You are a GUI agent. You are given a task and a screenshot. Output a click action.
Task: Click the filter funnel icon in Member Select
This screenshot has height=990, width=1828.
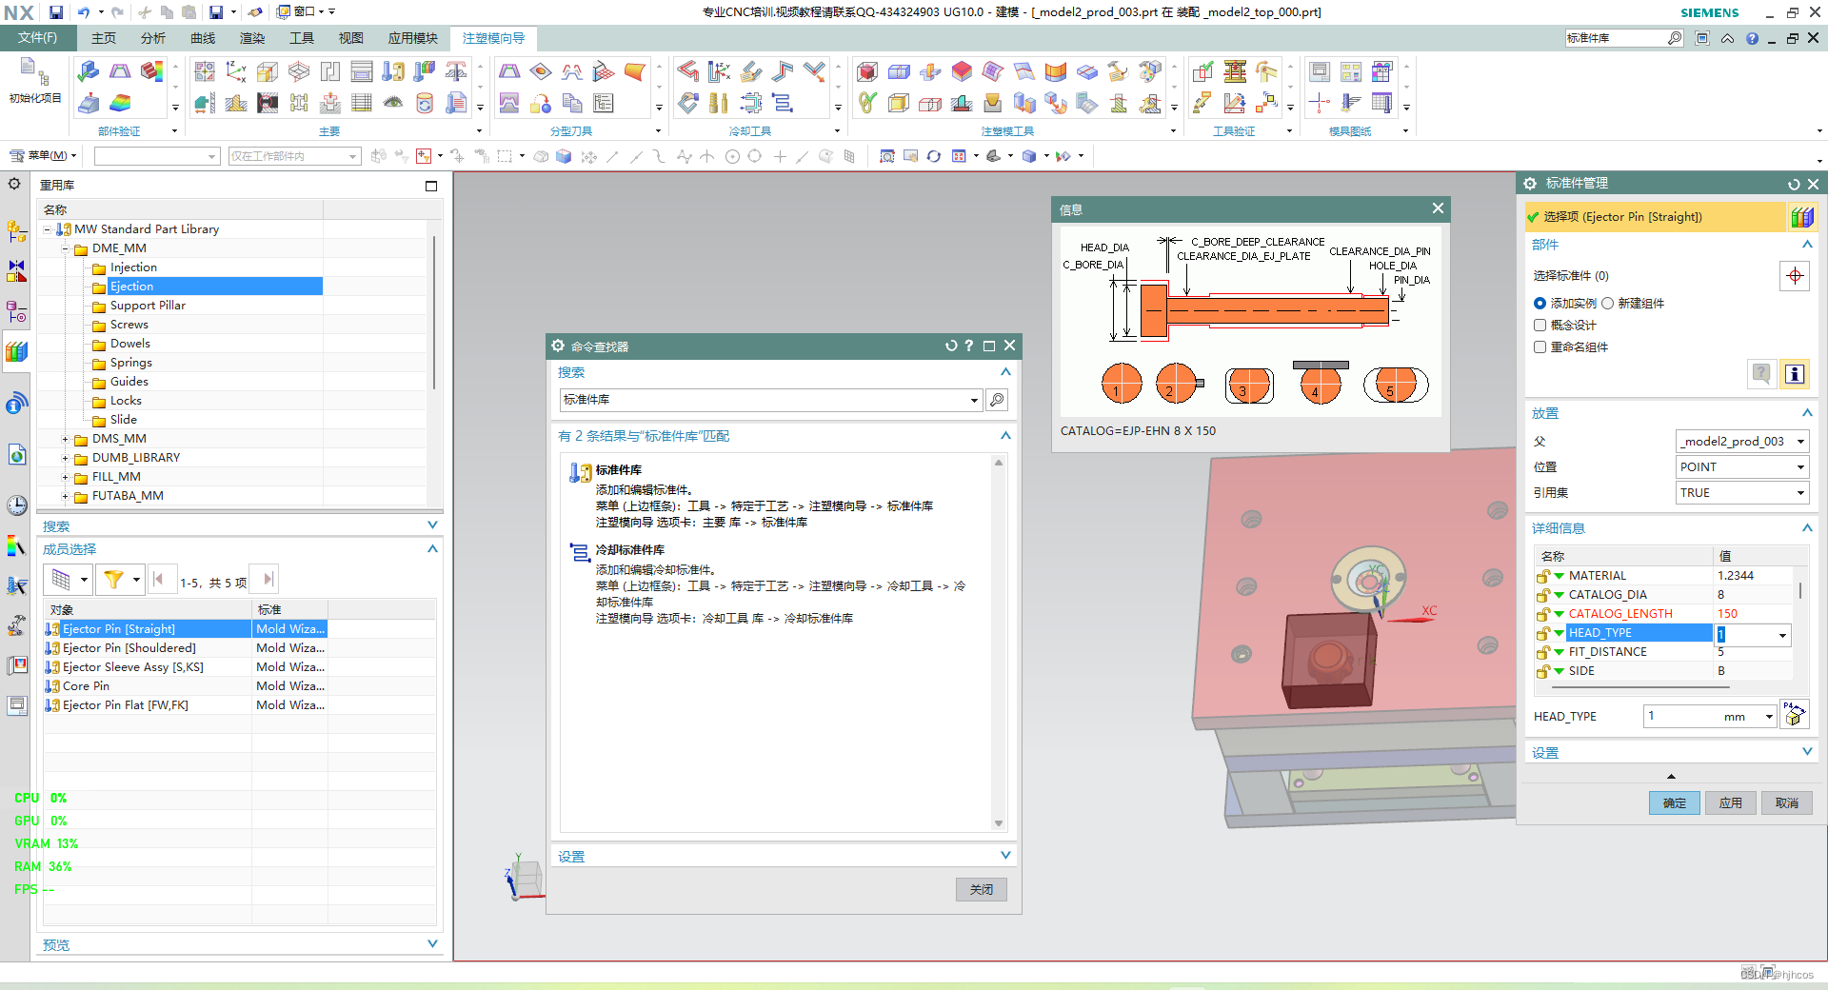(113, 579)
